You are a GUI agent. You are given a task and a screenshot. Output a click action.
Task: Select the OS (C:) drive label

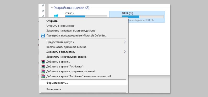click(69, 13)
